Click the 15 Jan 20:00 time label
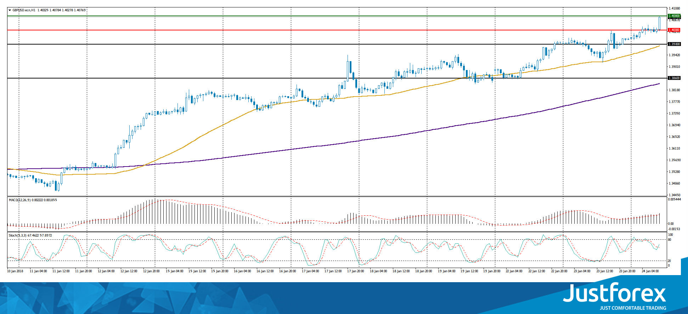Image resolution: width=688 pixels, height=314 pixels. coord(220,271)
